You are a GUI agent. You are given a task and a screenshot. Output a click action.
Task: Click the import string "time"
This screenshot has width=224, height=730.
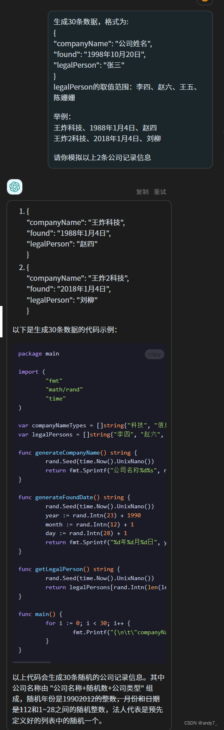click(56, 399)
